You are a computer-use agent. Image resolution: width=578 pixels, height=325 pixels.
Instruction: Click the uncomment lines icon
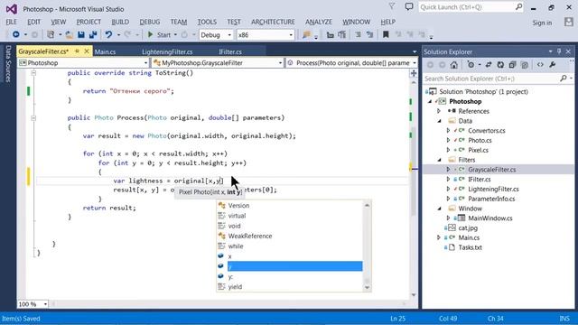369,34
